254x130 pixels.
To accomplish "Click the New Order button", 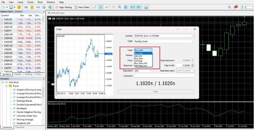I will tap(82, 7).
